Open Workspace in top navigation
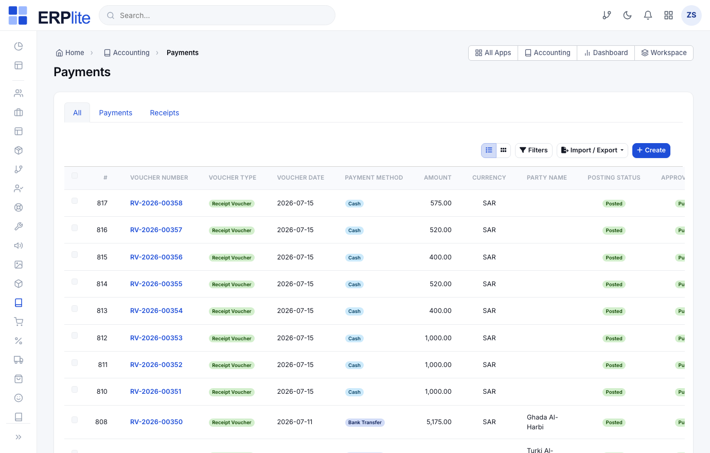The width and height of the screenshot is (710, 453). [x=664, y=53]
